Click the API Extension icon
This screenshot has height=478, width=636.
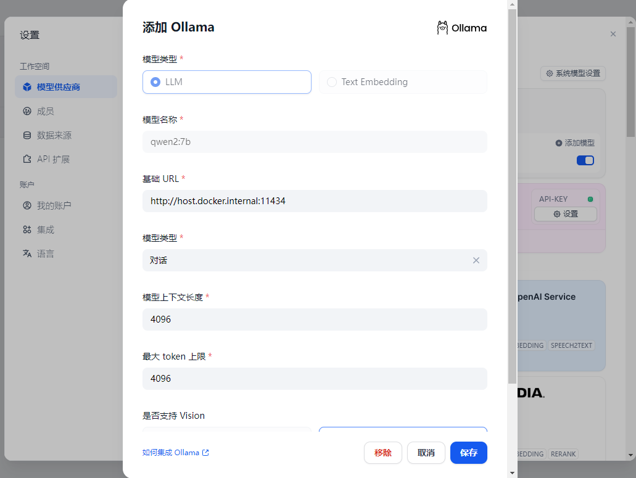[x=27, y=159]
